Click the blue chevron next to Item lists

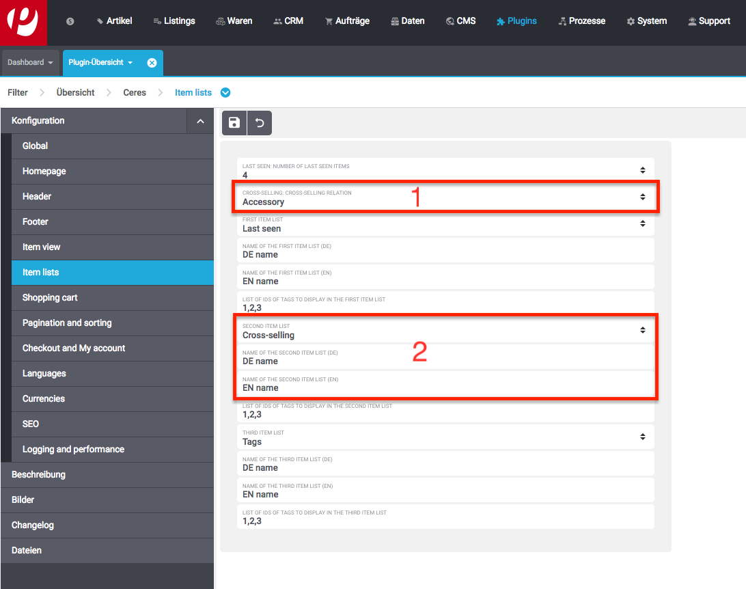pos(225,93)
